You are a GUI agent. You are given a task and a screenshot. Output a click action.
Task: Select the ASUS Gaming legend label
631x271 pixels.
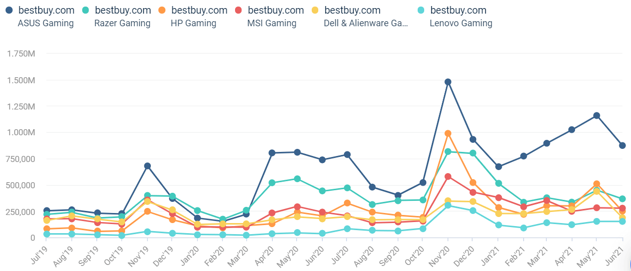point(45,23)
